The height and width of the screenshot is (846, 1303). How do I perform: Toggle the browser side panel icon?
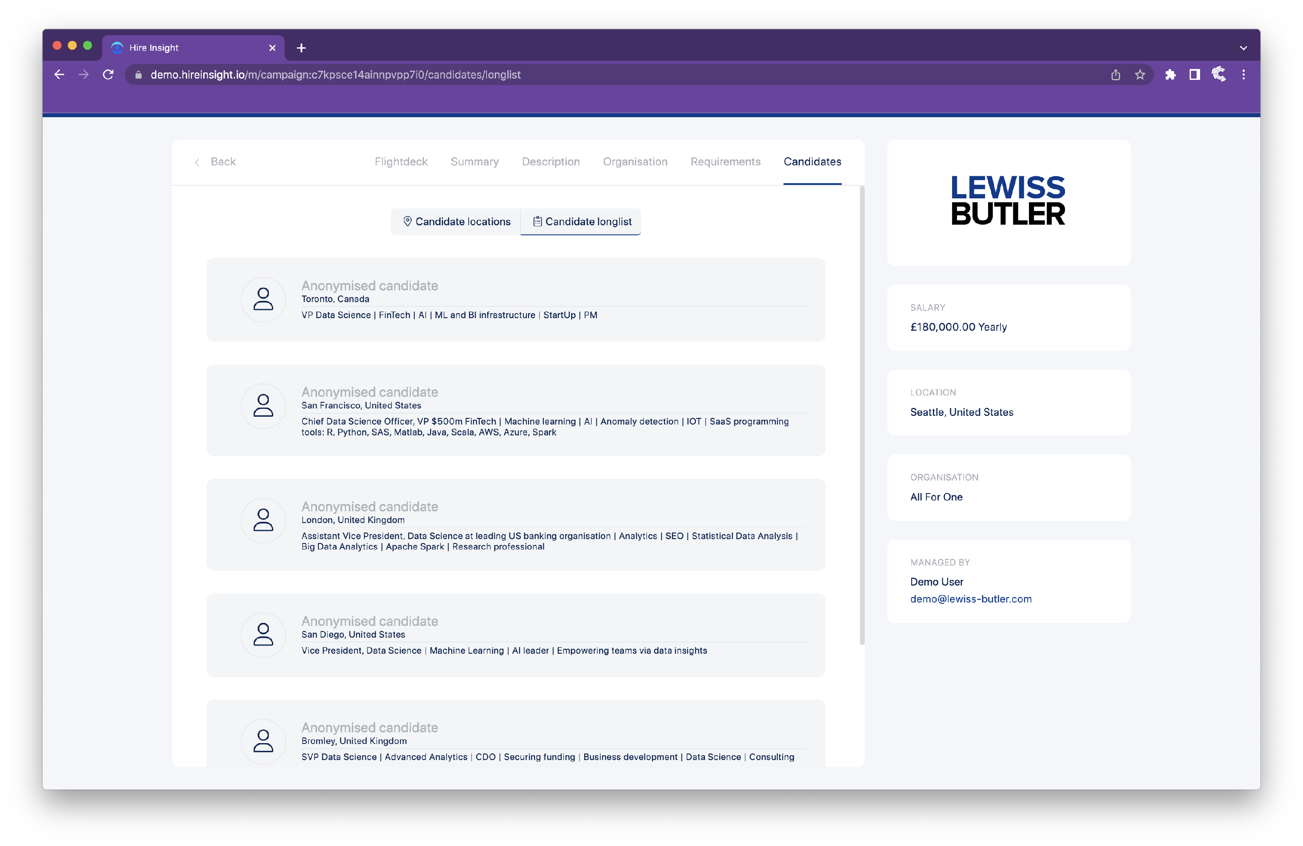coord(1194,74)
